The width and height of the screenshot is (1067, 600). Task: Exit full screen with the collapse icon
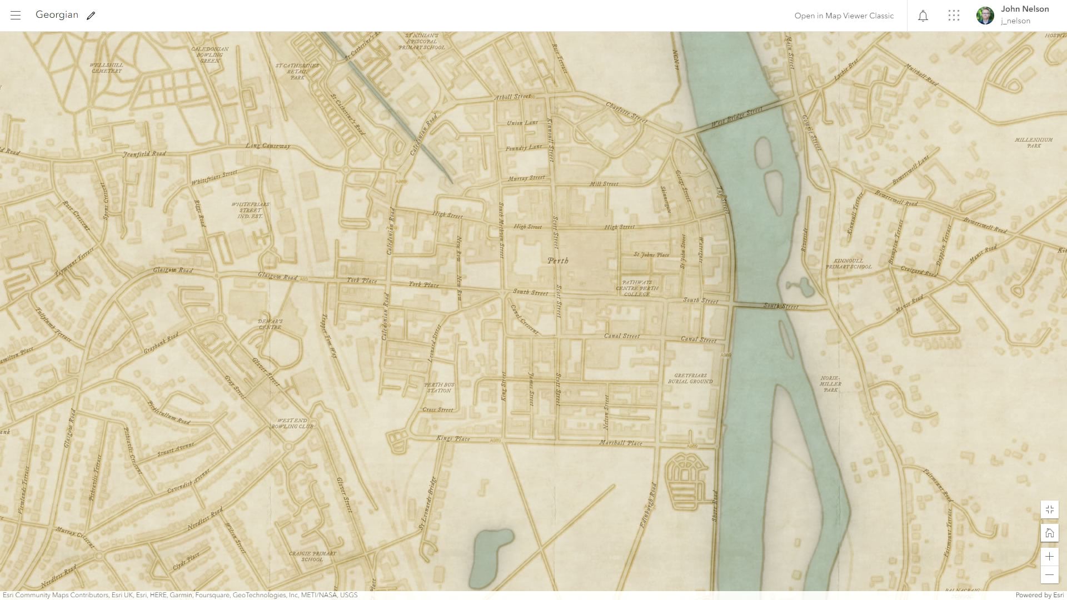point(1049,509)
